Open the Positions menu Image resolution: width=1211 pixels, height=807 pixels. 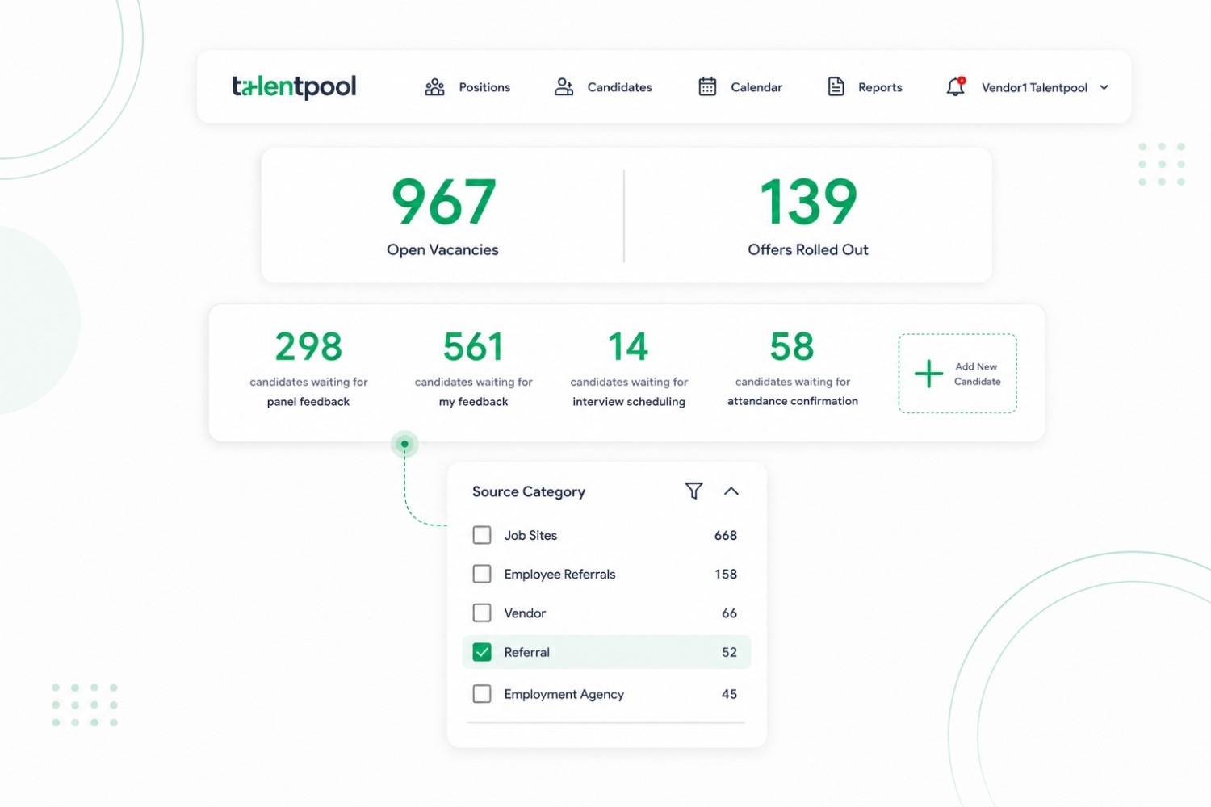point(484,87)
